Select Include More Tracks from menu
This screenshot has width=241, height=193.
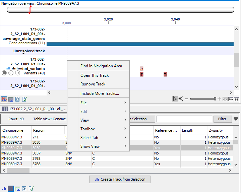100,93
